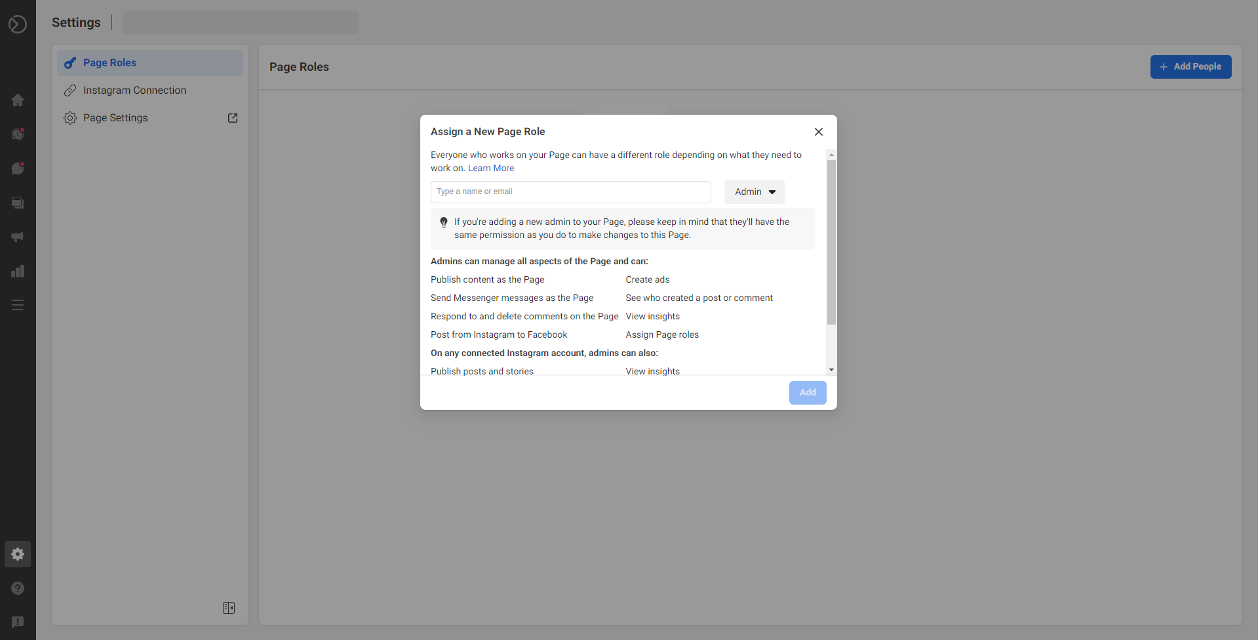Open the ads megaphone icon
Viewport: 1258px width, 640px height.
18,237
